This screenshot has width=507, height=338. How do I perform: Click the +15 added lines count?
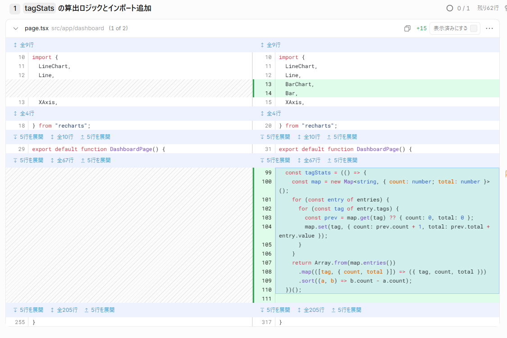pyautogui.click(x=421, y=28)
